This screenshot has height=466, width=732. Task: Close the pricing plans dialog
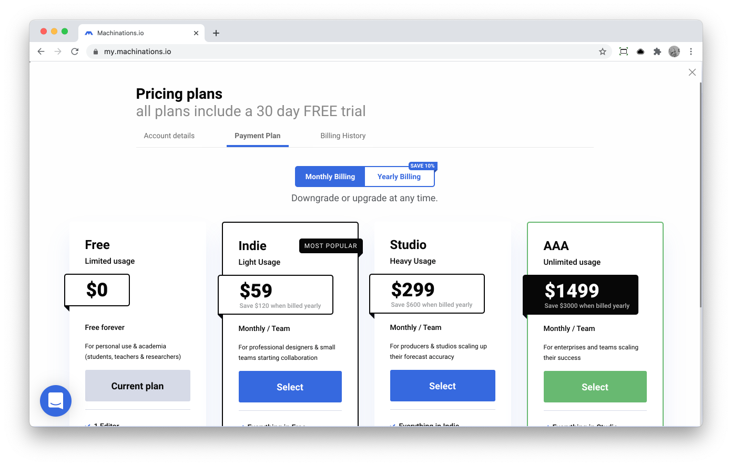(x=692, y=73)
